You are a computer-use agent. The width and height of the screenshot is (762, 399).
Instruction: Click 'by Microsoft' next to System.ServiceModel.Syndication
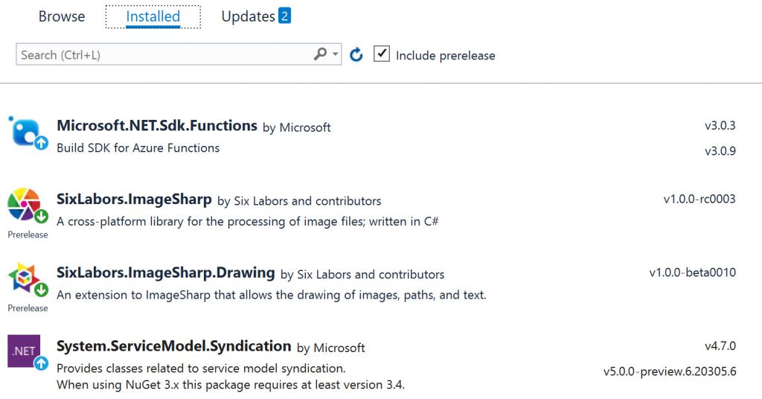pos(331,348)
